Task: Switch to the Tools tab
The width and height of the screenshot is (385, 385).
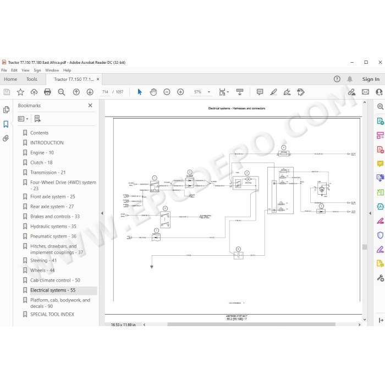Action: tap(32, 79)
